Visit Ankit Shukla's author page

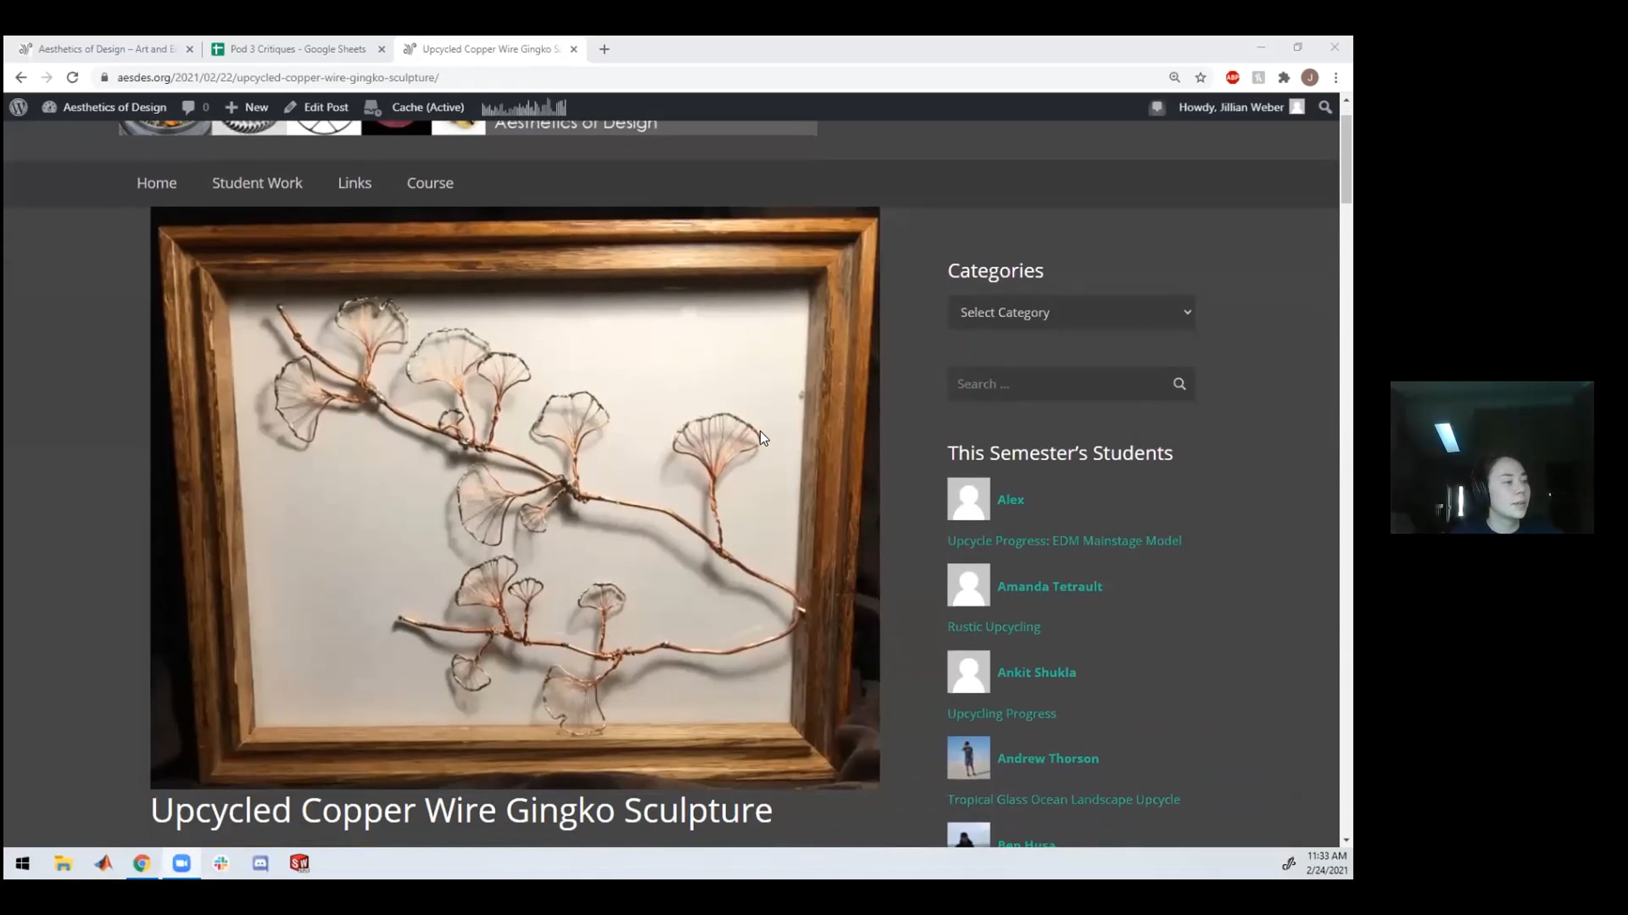1036,672
